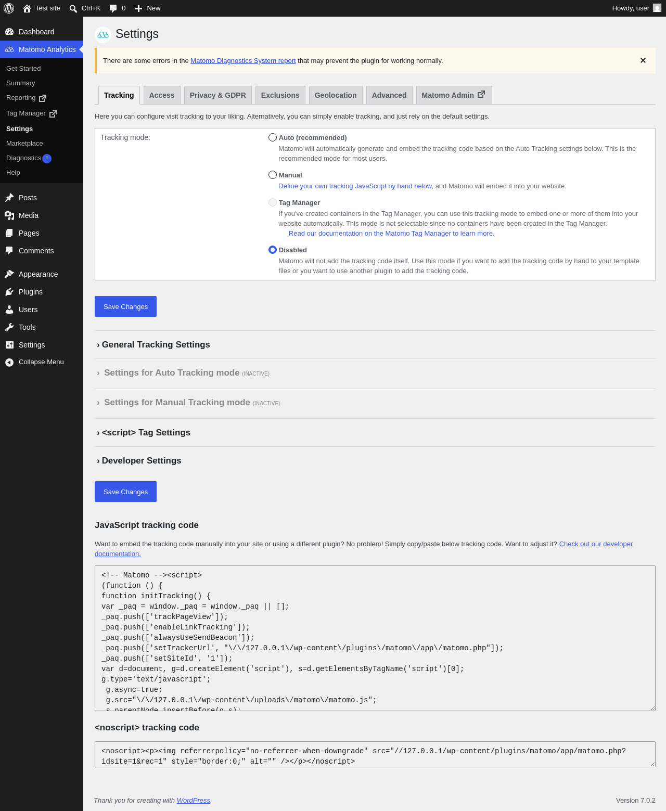
Task: Click the Matomo Analytics sidebar icon
Action: (9, 49)
